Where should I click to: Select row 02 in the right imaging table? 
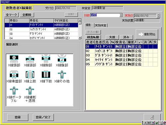[122, 51]
